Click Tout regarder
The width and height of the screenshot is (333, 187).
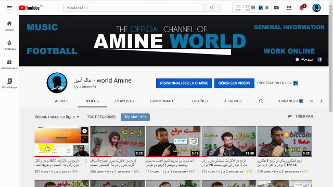(101, 117)
